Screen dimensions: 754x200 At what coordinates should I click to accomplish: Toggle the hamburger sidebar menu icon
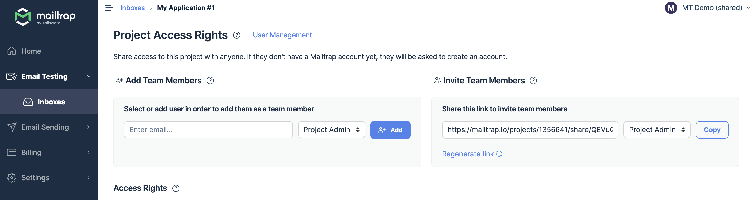point(109,8)
